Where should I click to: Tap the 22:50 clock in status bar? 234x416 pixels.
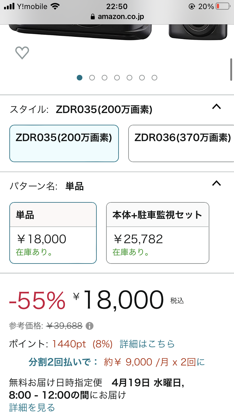click(x=117, y=6)
